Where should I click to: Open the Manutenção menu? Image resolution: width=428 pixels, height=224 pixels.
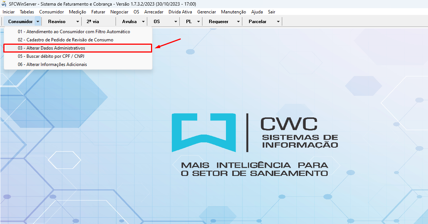tap(233, 12)
